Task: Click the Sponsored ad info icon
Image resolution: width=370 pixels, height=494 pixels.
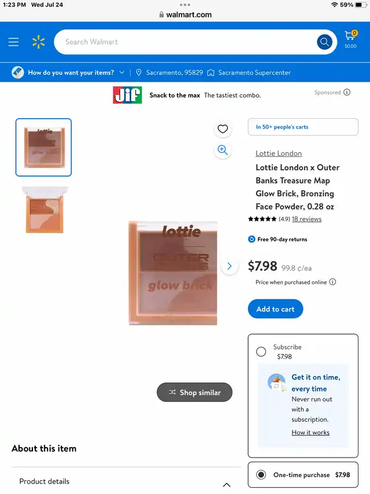Action: point(347,92)
